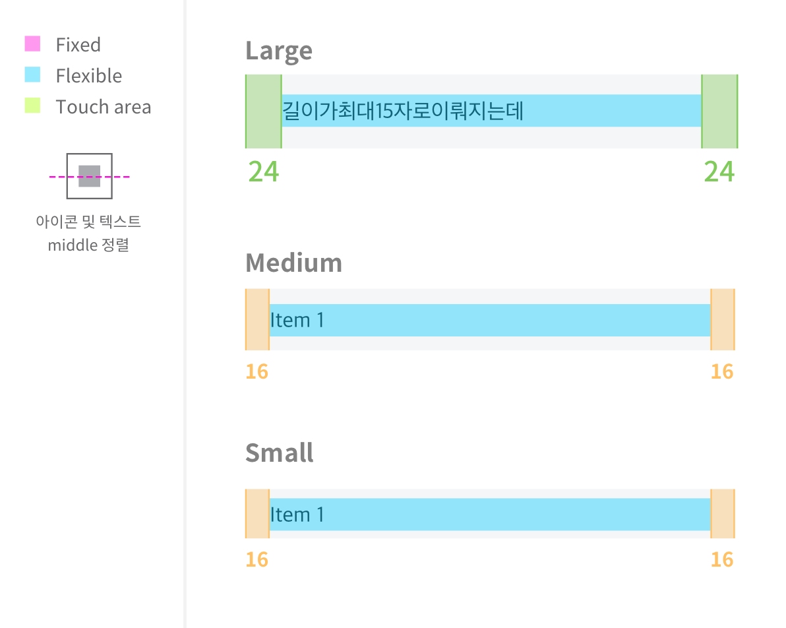The image size is (786, 628).
Task: Click the green Touch area legend swatch
Action: point(32,106)
